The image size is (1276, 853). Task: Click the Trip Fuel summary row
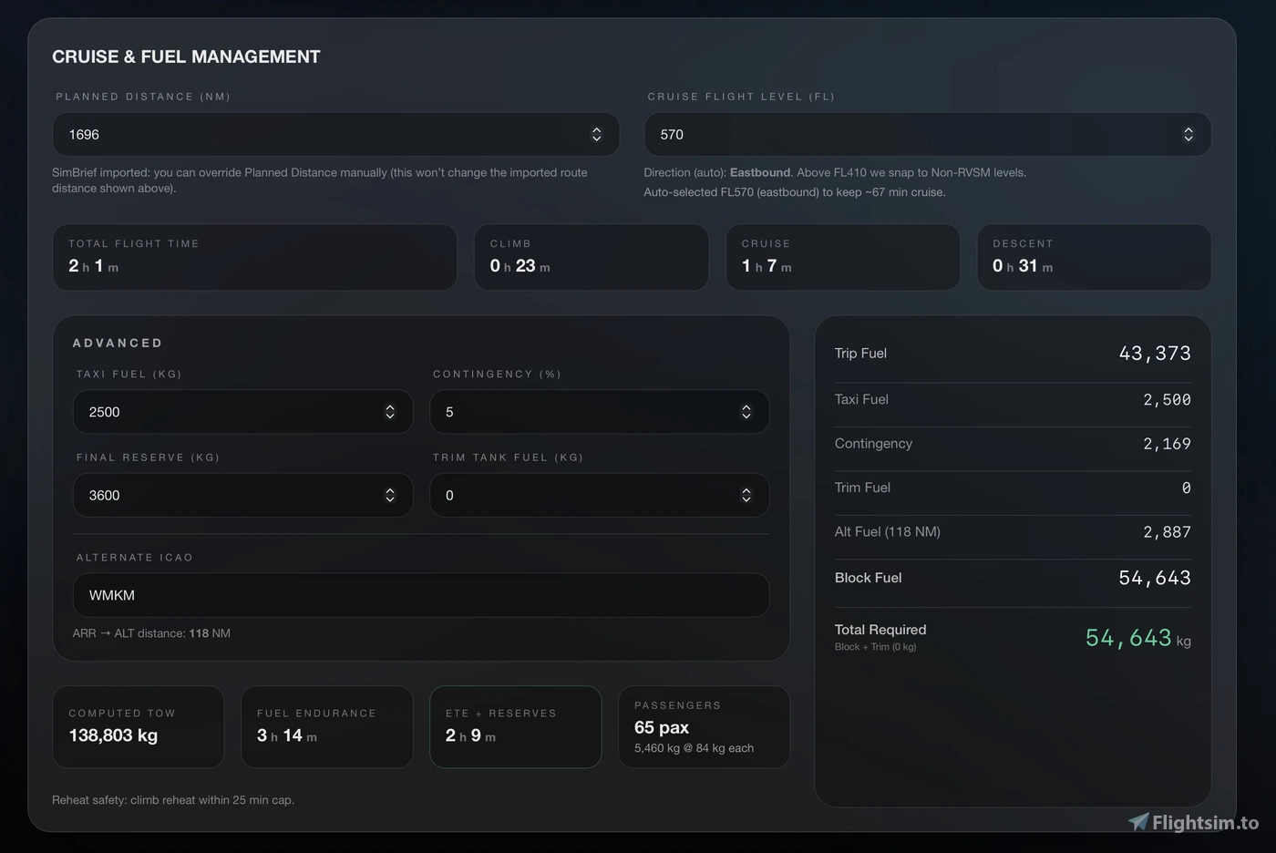[1013, 354]
